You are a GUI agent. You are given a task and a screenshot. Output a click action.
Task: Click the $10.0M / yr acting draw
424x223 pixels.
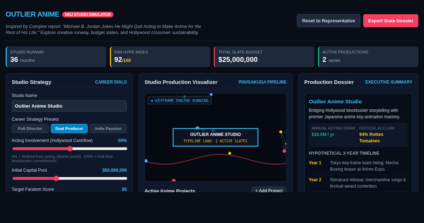323,135
